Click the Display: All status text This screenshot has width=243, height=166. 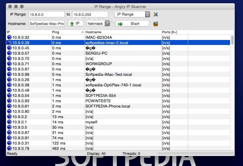pyautogui.click(x=96, y=153)
